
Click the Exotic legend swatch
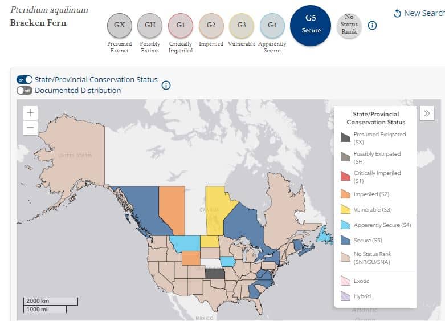(x=345, y=281)
